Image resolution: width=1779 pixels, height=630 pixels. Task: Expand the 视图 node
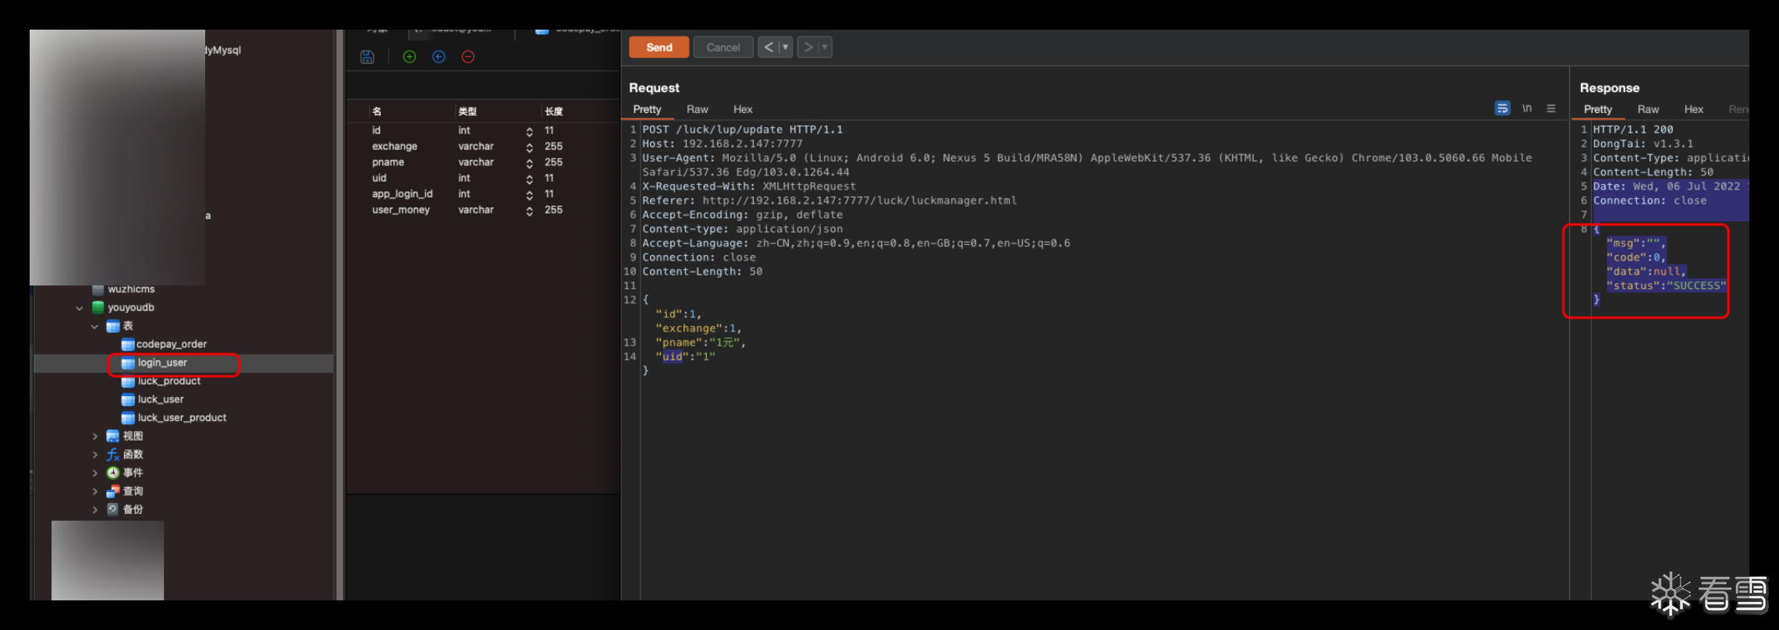95,437
